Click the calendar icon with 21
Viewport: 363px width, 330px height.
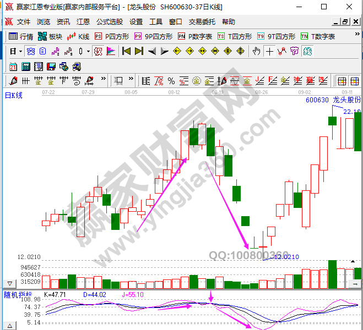click(13, 67)
